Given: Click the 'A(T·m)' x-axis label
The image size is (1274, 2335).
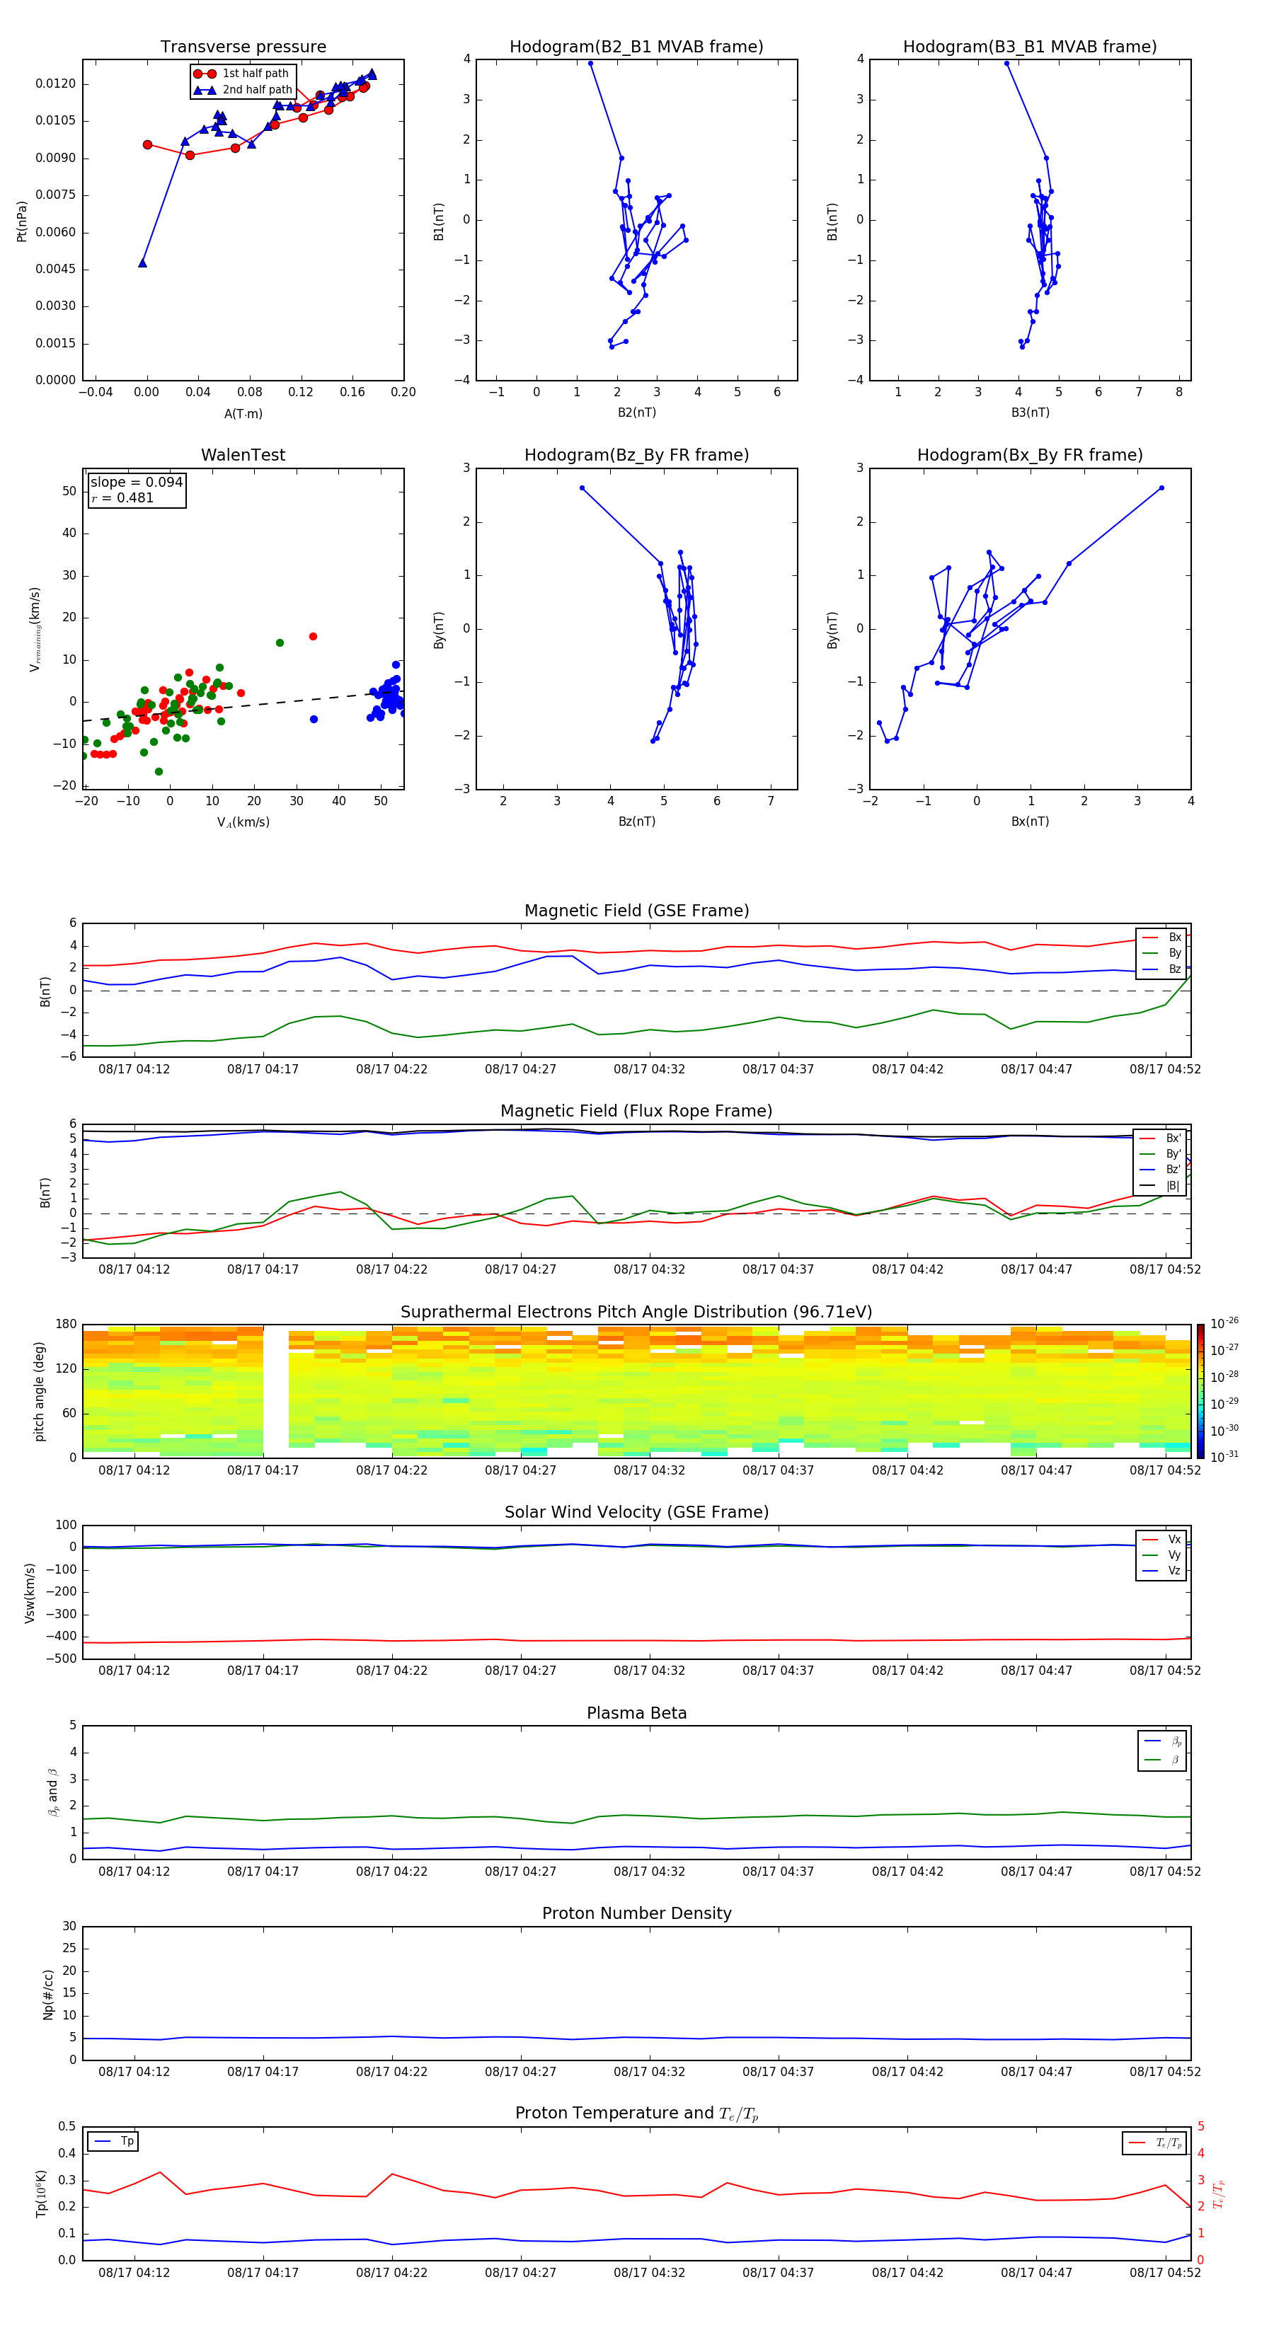Looking at the screenshot, I should pos(243,414).
